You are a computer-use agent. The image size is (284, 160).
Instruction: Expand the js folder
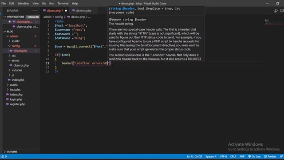point(9,75)
